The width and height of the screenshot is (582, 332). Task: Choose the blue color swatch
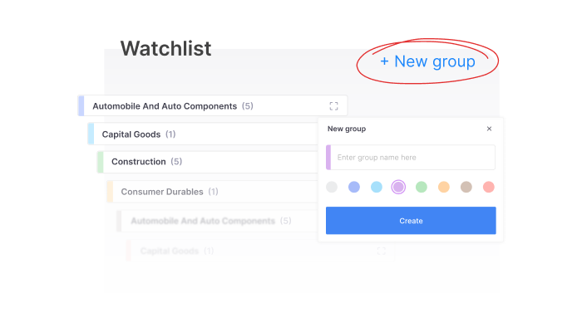[x=354, y=188]
